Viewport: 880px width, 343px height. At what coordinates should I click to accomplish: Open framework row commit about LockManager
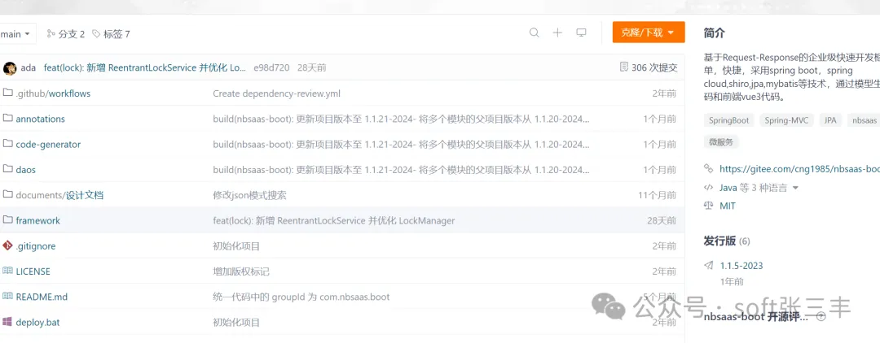coord(334,220)
